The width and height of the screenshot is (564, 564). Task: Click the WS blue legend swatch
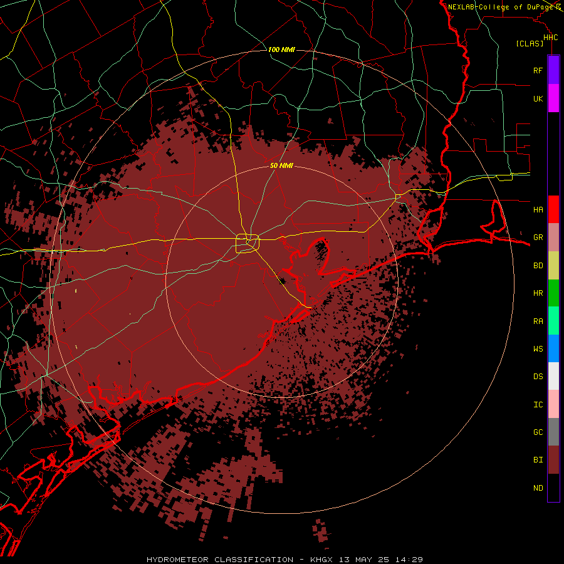553,348
